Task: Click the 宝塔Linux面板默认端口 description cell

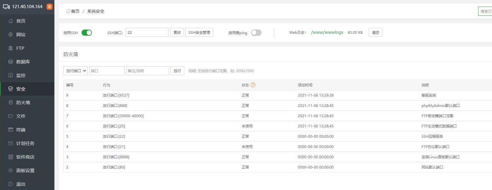Action: pyautogui.click(x=440, y=157)
